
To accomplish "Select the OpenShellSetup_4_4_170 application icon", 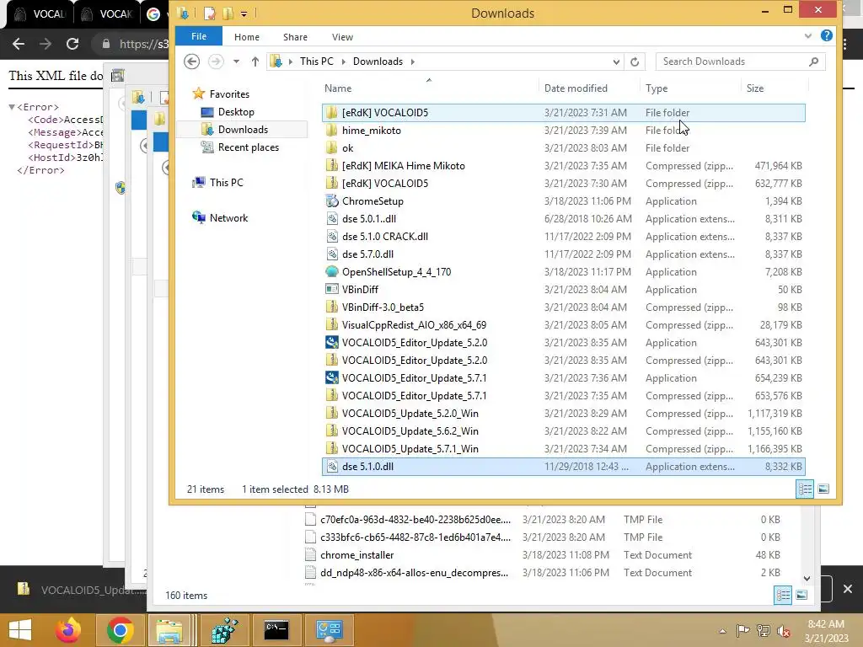I will [x=331, y=272].
